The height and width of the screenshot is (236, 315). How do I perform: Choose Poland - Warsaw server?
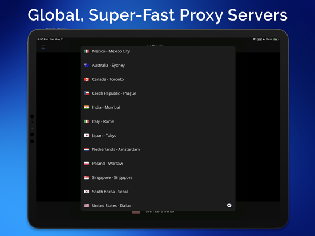[x=158, y=164]
